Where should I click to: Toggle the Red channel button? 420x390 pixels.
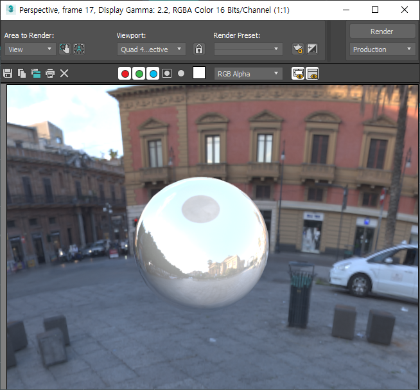tap(125, 74)
